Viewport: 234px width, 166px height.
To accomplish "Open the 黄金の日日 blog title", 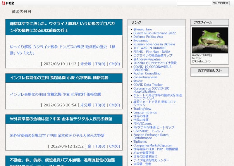I will point(21,12).
